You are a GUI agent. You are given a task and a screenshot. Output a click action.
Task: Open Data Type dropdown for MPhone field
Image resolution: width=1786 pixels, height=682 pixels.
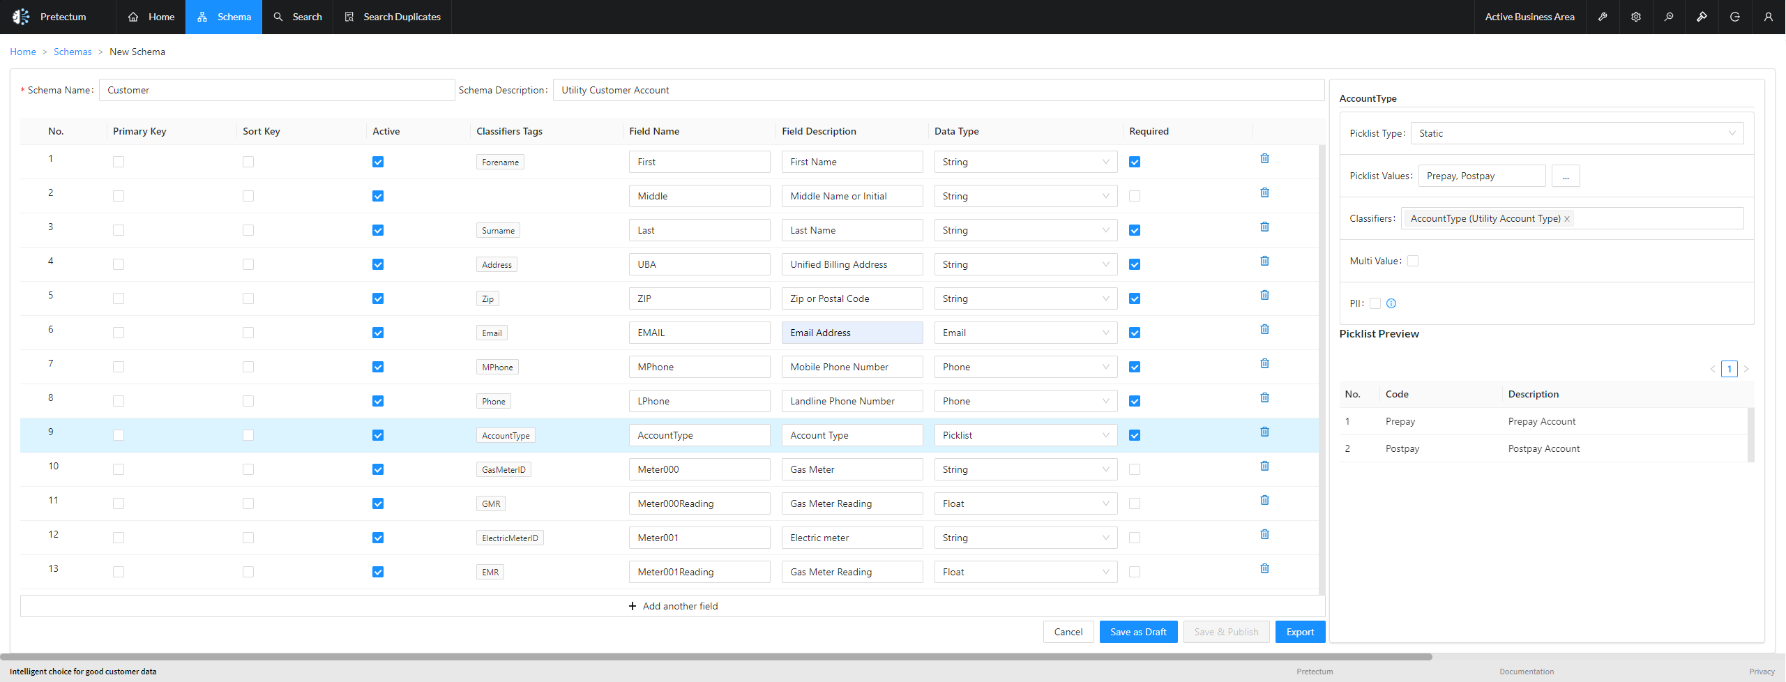1026,367
